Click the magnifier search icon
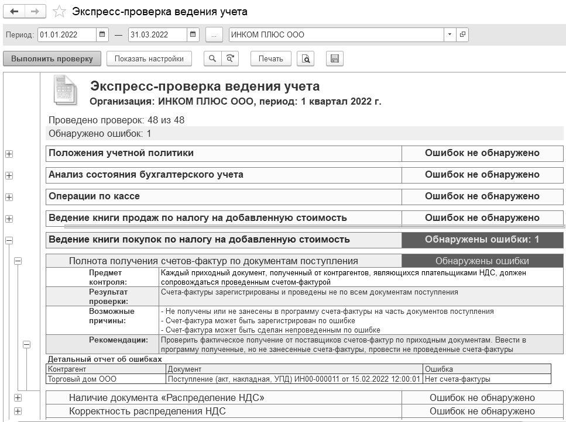 tap(212, 58)
